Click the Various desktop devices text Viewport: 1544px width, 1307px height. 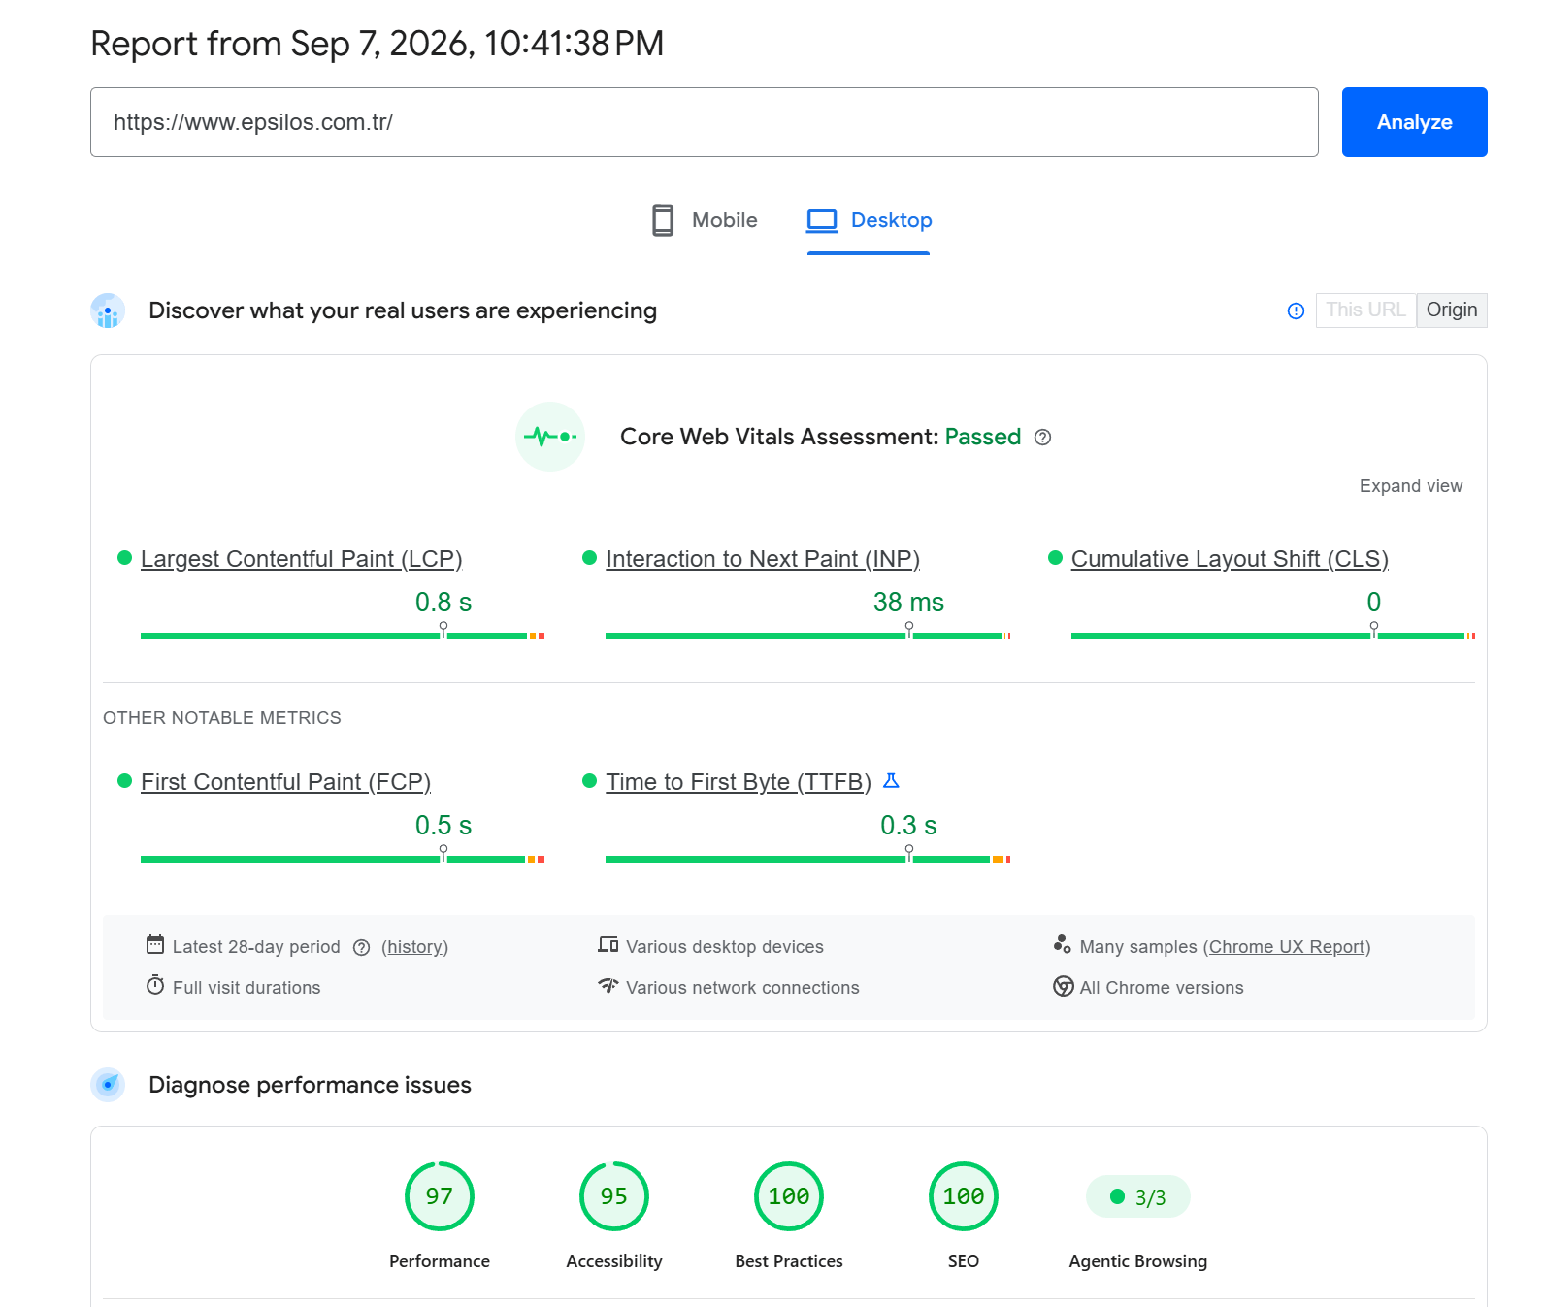click(725, 947)
